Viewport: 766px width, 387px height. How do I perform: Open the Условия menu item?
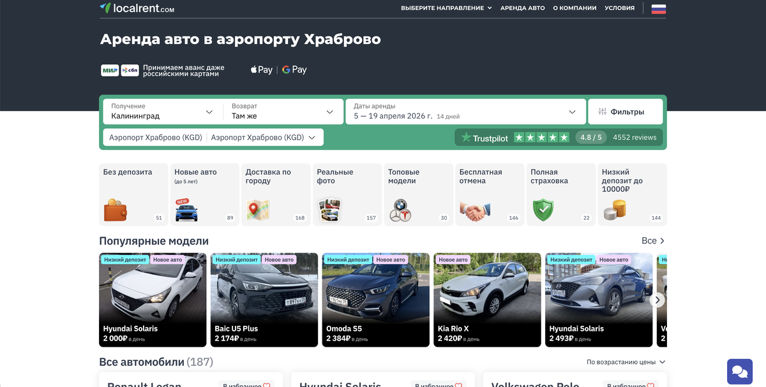coord(620,8)
